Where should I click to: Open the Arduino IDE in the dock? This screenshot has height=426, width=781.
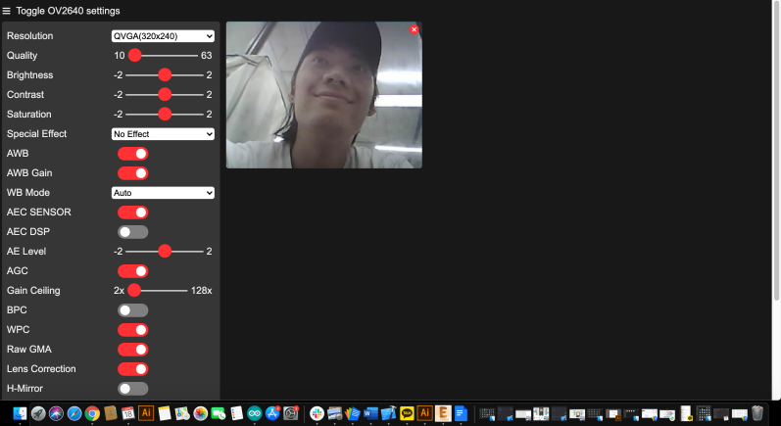255,413
